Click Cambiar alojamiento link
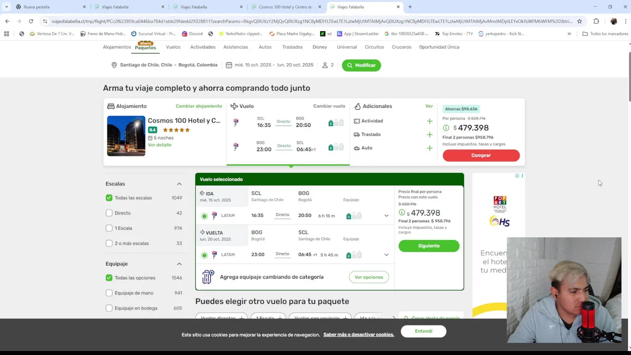 [x=199, y=106]
